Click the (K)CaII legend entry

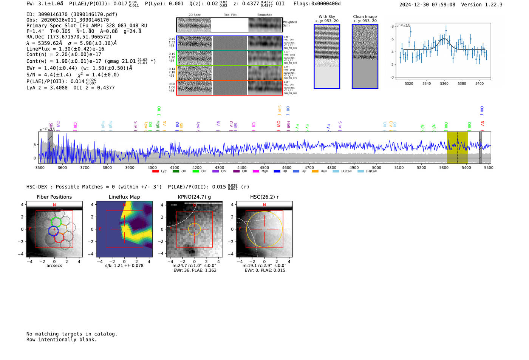click(342, 172)
